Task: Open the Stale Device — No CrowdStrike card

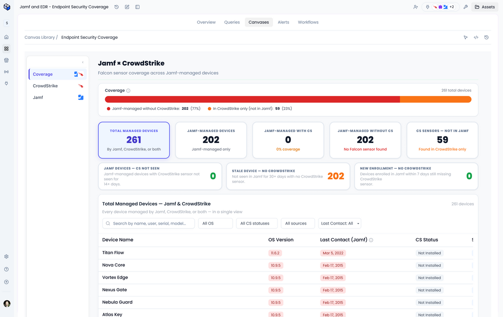Action: 288,176
